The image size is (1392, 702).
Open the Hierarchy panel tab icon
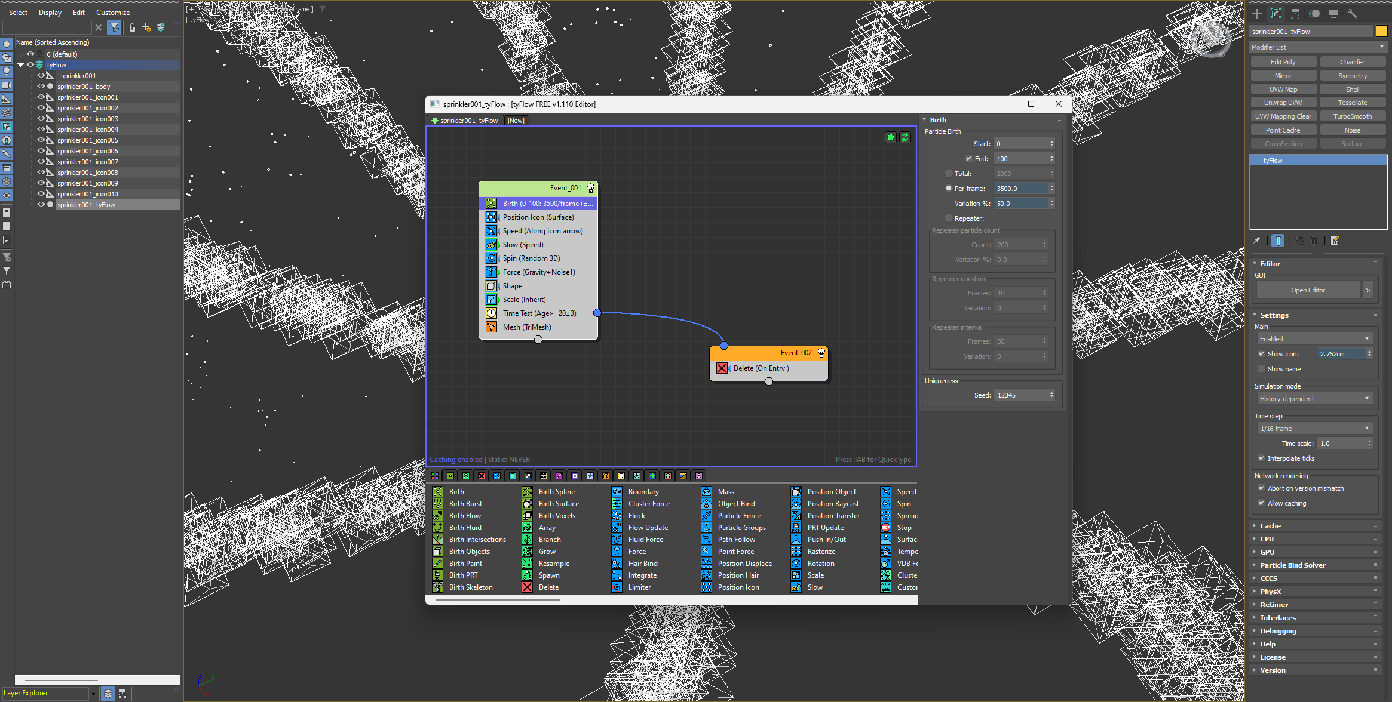(1295, 13)
